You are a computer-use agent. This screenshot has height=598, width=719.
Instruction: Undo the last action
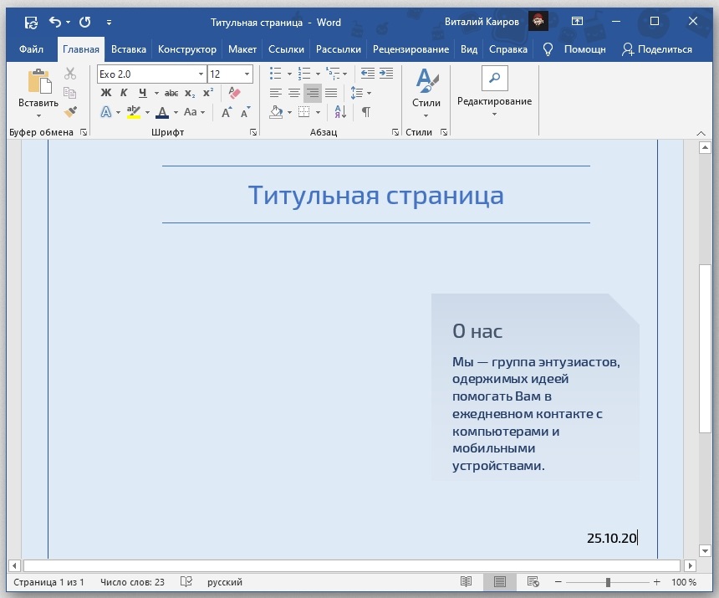55,23
